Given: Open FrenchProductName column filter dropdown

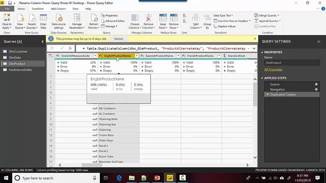Looking at the screenshot, I should click(219, 56).
